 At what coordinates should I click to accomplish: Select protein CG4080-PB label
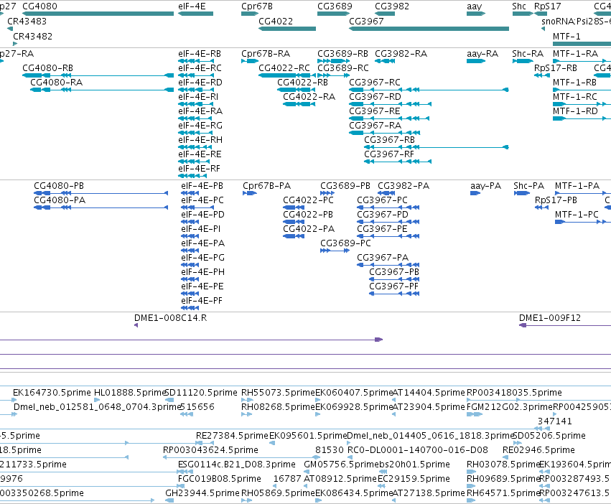(59, 185)
